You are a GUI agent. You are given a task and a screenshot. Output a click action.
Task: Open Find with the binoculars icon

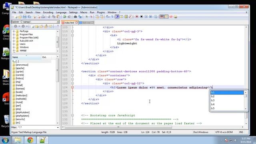click(x=75, y=17)
